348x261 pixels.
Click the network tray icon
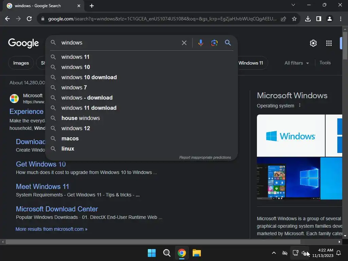point(295,253)
